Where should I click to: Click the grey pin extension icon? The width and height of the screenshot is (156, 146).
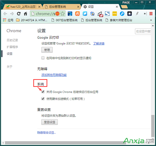137,14
